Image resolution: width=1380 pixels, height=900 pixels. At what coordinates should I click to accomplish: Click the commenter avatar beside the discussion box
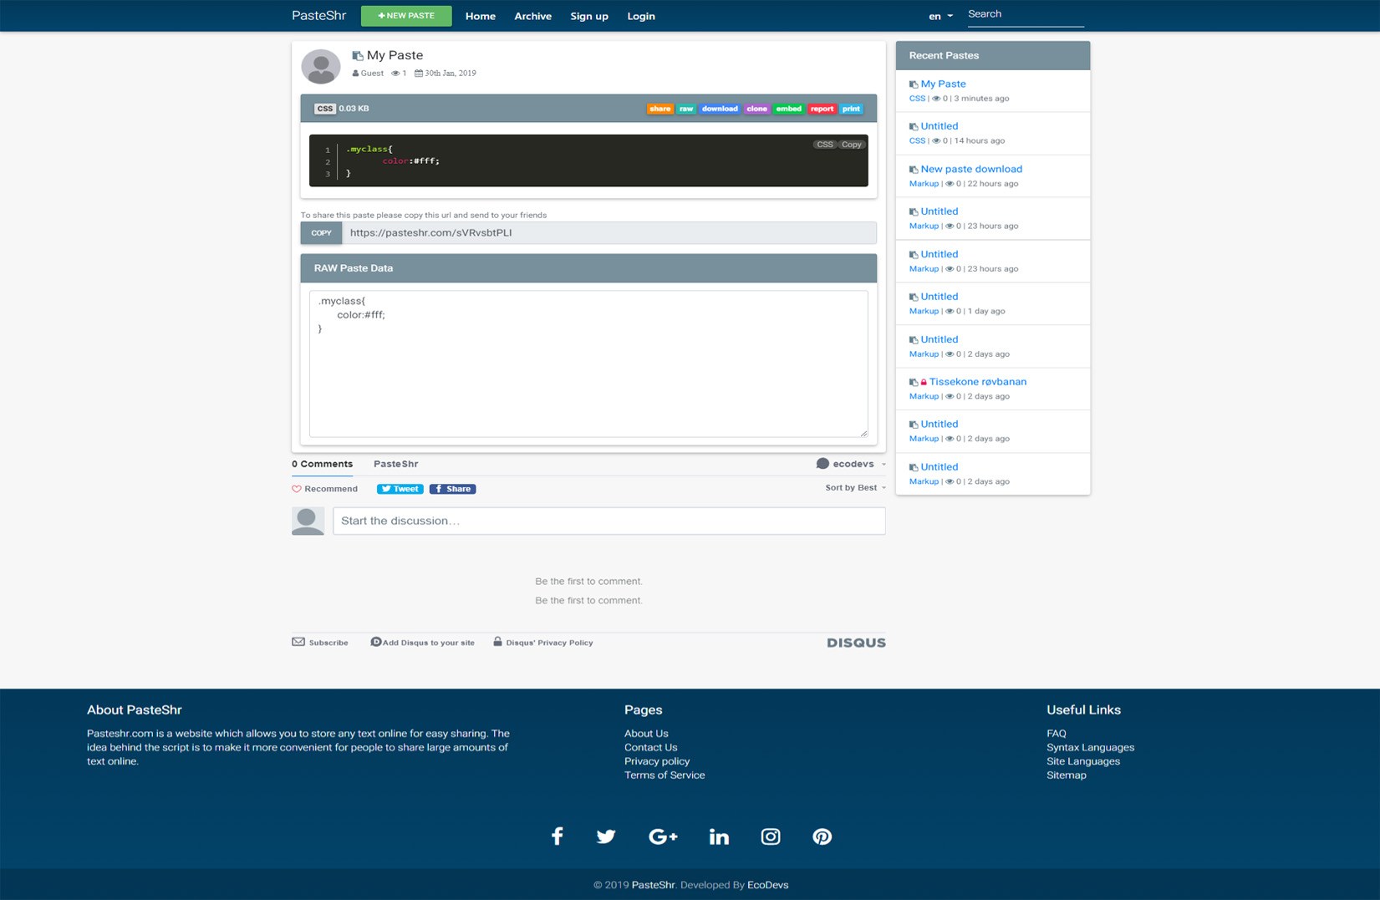click(x=308, y=521)
